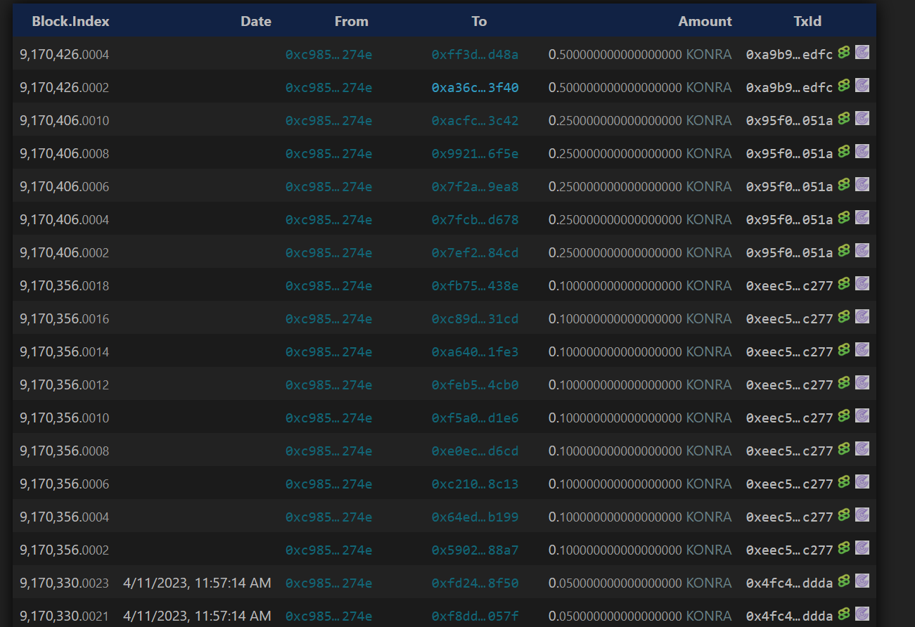Click the green chain-link icon in row 9,170,356.0010

[x=844, y=416]
